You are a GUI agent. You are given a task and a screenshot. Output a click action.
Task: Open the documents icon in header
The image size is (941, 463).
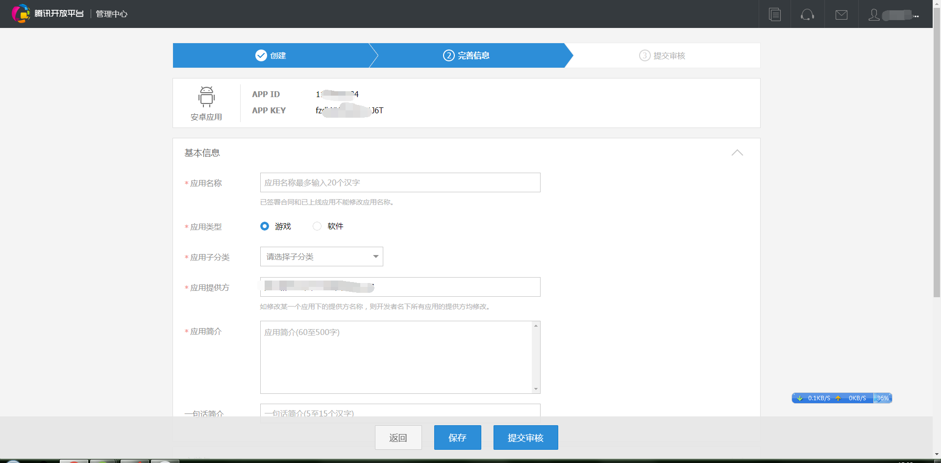click(775, 14)
